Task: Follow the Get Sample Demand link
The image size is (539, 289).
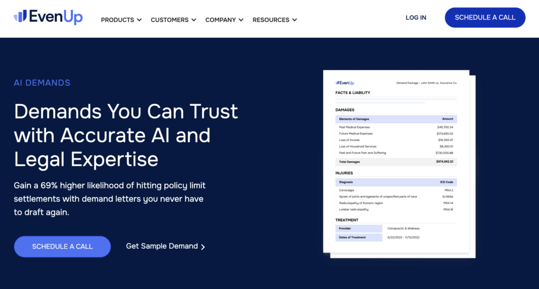Action: click(162, 246)
